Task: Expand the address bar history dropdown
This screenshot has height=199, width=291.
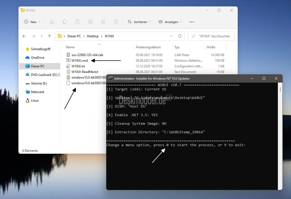Action: click(171, 36)
